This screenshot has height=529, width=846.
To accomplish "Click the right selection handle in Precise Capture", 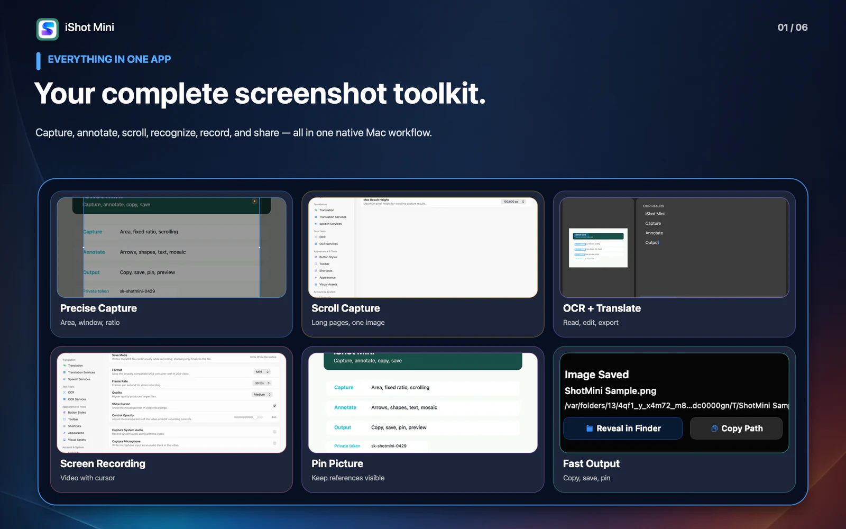I will (x=259, y=248).
